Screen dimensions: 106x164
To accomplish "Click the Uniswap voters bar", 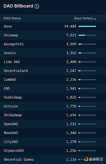I will pyautogui.click(x=87, y=35).
